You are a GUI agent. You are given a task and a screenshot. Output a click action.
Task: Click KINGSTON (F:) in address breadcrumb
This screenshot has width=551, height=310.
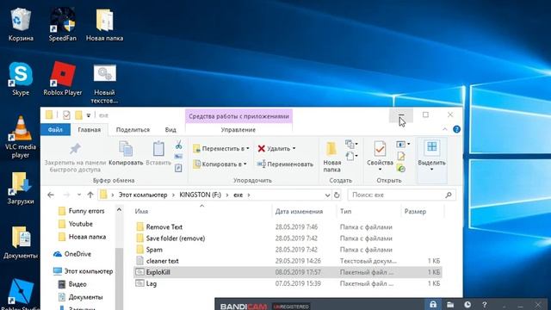[201, 195]
